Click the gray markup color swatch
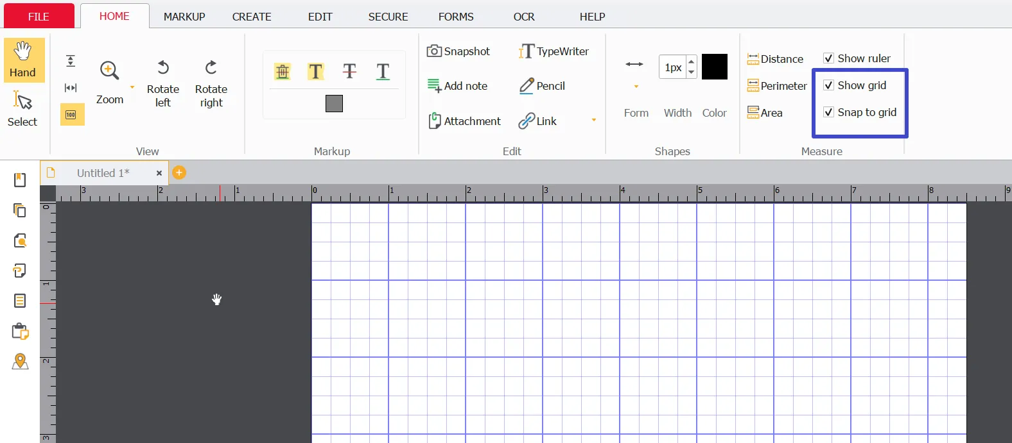Screen dimensions: 1012x443 334,103
